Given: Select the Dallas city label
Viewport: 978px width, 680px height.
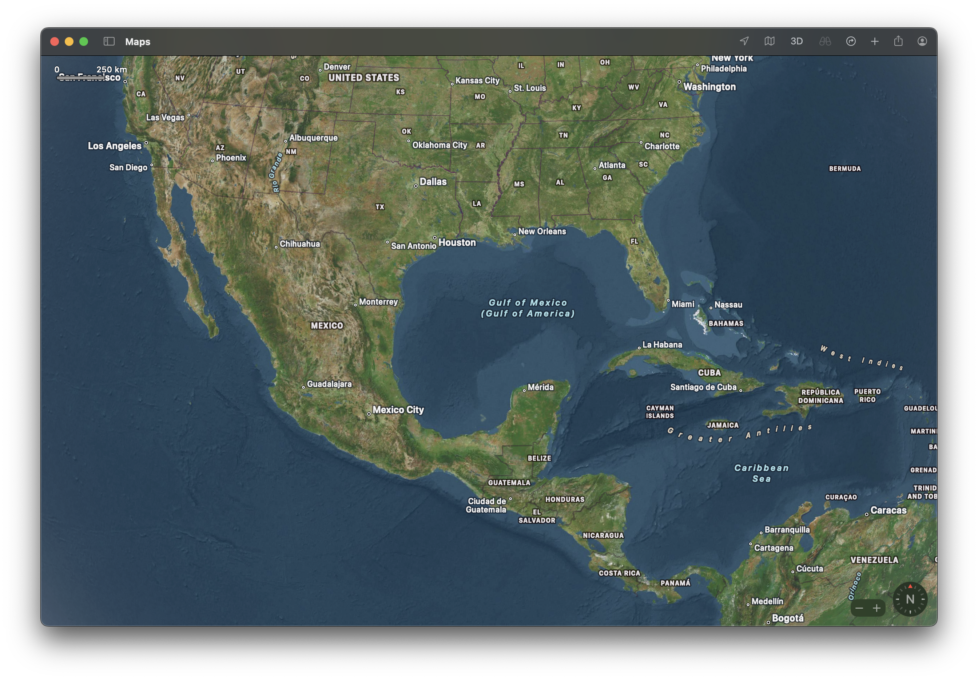Looking at the screenshot, I should 433,182.
